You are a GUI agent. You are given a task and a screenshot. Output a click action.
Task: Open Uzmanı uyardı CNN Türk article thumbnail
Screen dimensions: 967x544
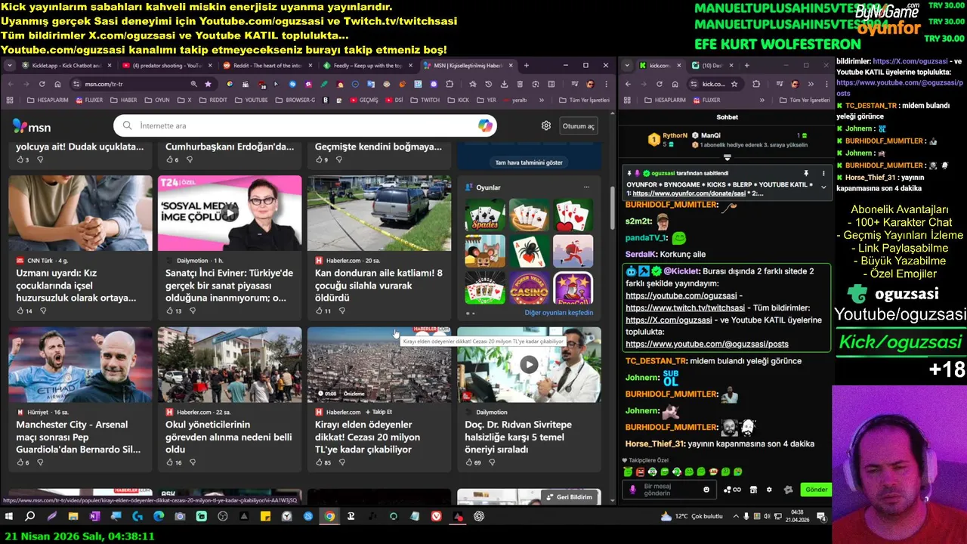80,213
